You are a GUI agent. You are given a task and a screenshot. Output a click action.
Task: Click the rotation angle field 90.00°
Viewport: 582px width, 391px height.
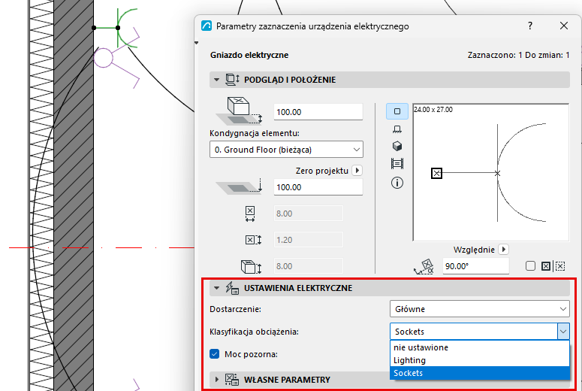[x=475, y=266]
